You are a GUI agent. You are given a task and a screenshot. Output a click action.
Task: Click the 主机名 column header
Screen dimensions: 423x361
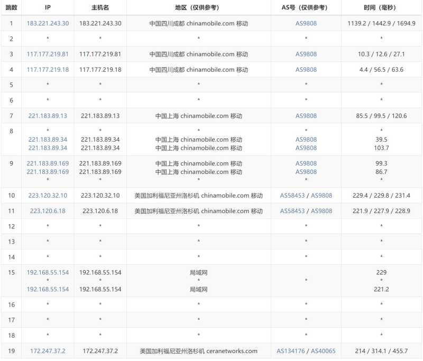(100, 7)
